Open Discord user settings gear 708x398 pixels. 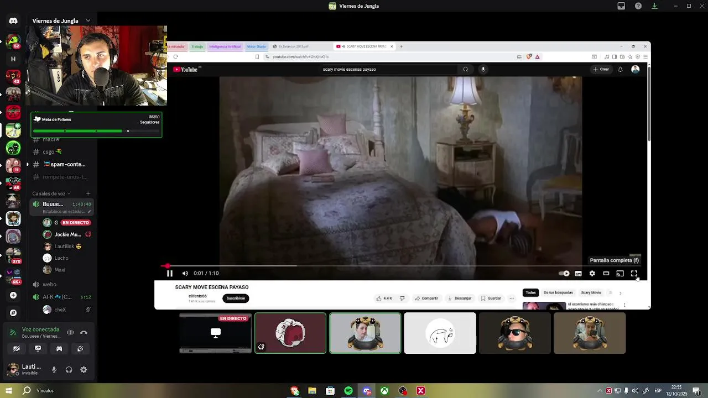pos(84,370)
